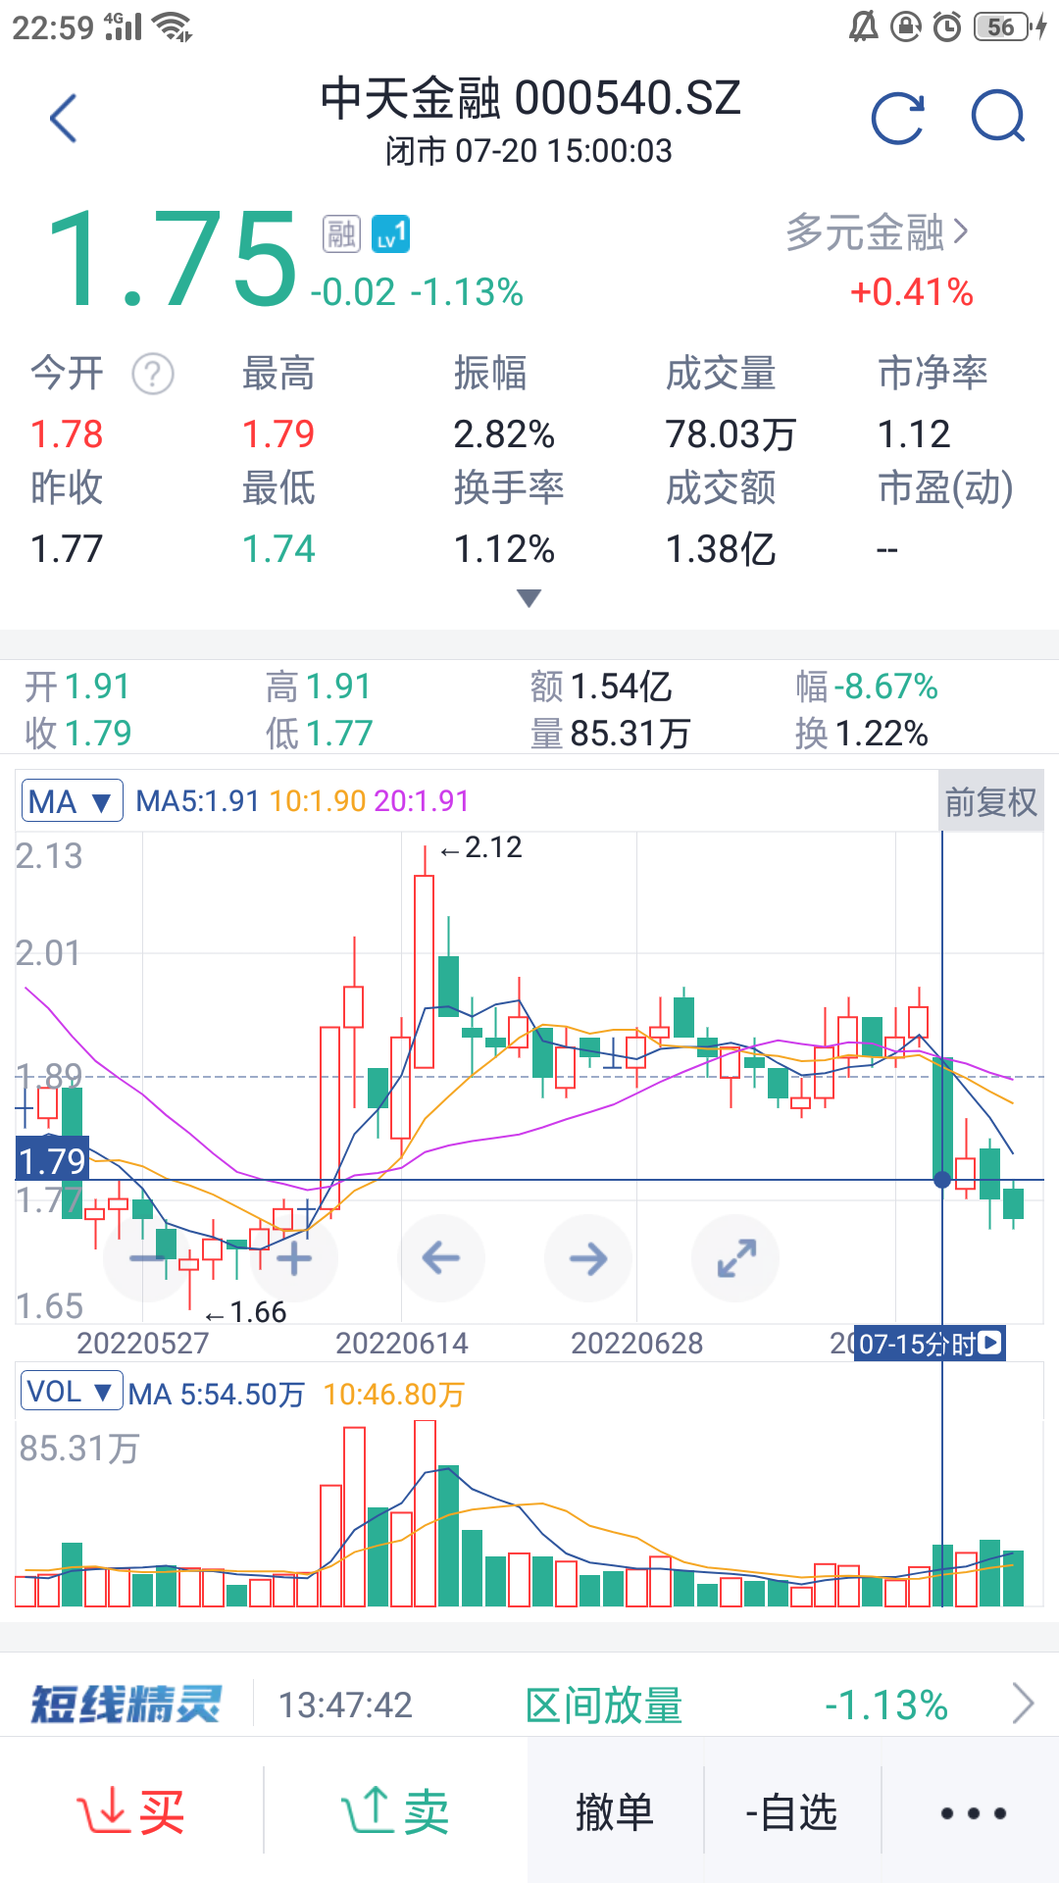
Task: Tap the 融 margin trading badge
Action: pos(341,234)
